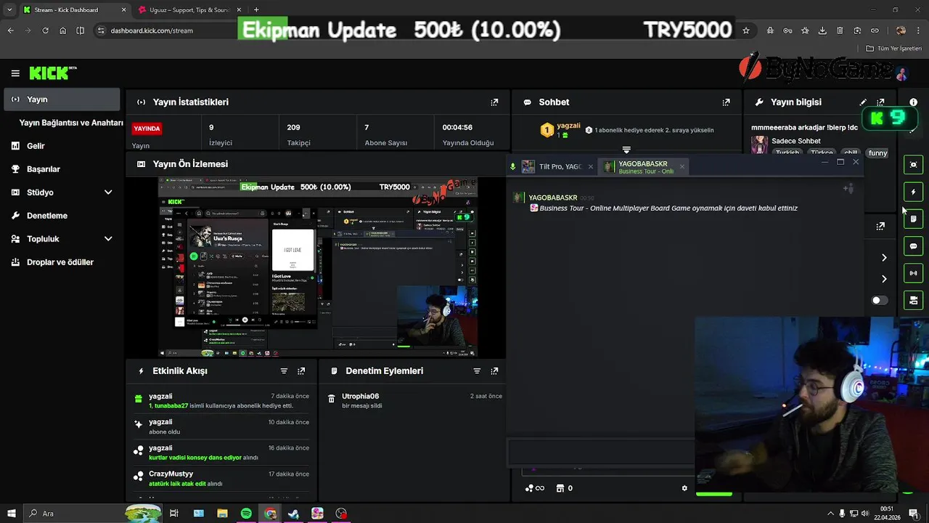Screen dimensions: 929x523
Task: Click the document note sidebar button
Action: tap(913, 219)
